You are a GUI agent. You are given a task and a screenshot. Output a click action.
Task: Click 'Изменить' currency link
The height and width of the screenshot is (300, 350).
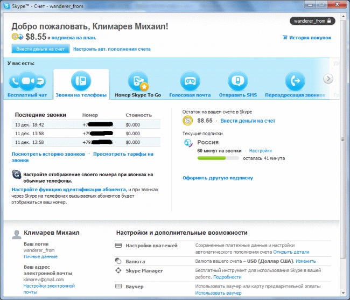[306, 261]
